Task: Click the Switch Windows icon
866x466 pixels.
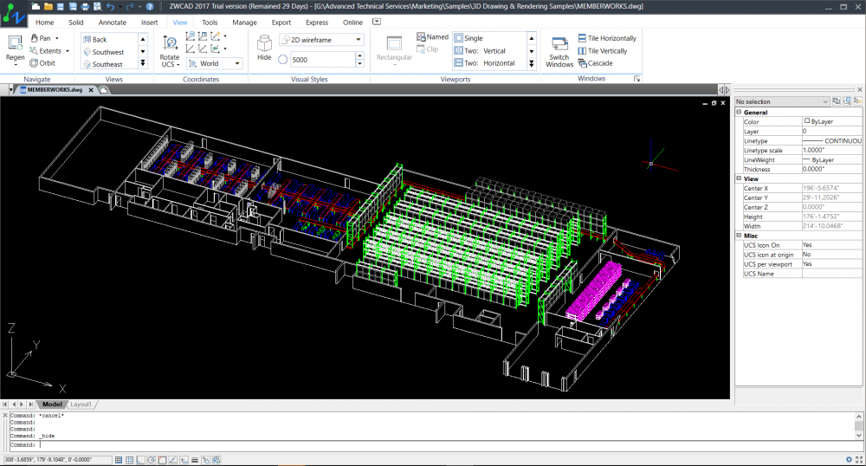Action: click(559, 42)
